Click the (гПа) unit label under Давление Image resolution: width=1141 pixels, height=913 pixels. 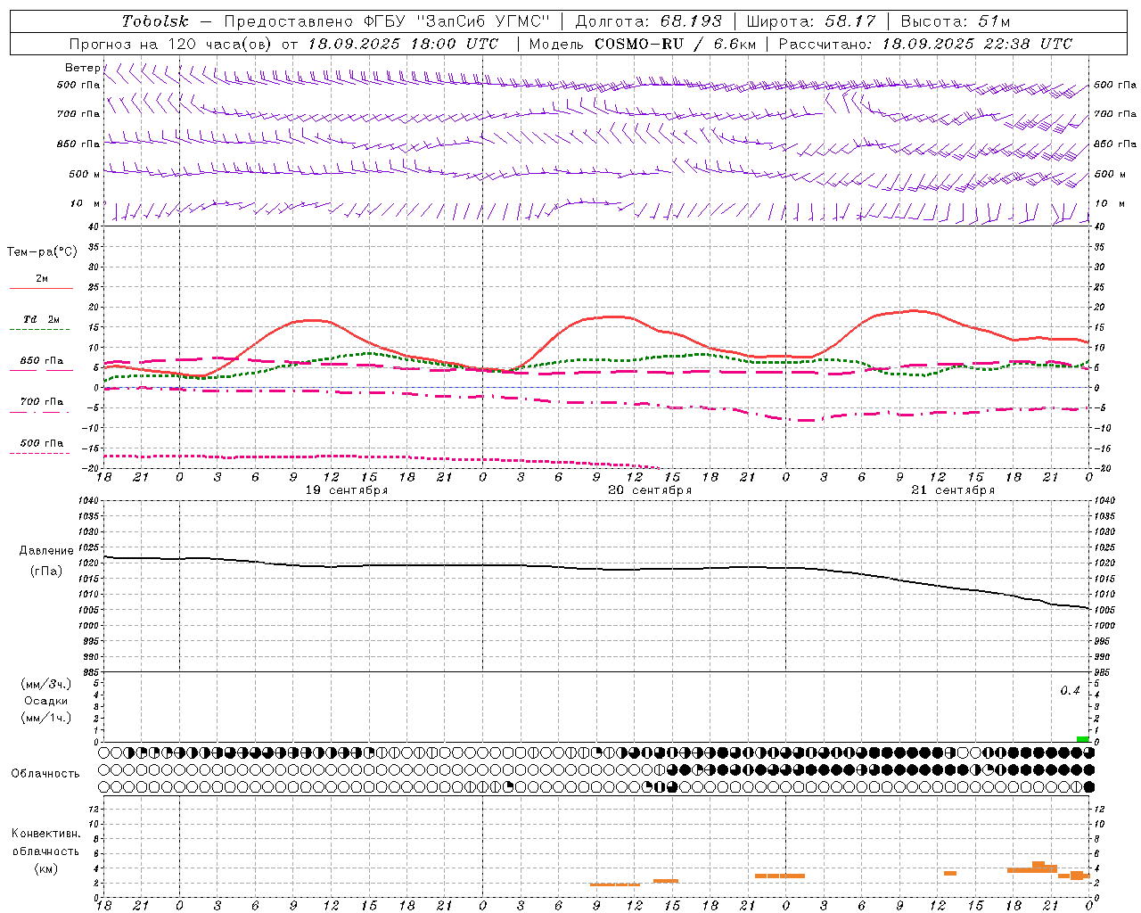click(45, 571)
